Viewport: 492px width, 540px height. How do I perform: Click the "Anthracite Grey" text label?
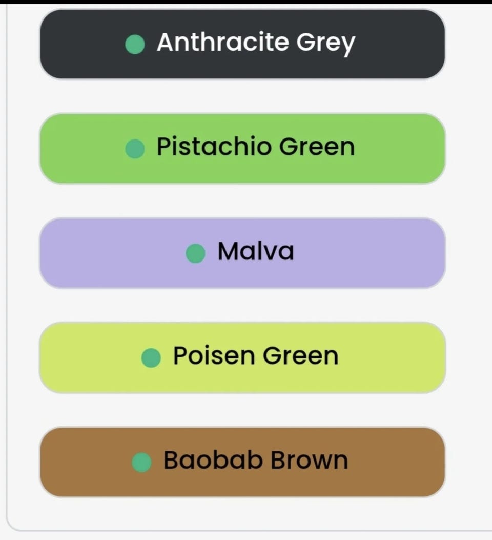(x=256, y=44)
